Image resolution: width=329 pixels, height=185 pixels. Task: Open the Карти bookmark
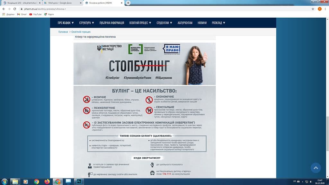[49, 14]
